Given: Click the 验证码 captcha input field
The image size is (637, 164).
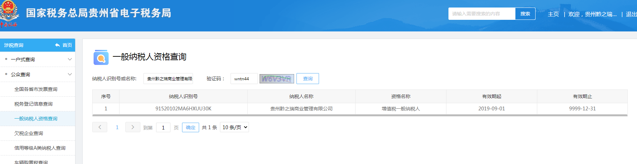Looking at the screenshot, I should coord(244,79).
